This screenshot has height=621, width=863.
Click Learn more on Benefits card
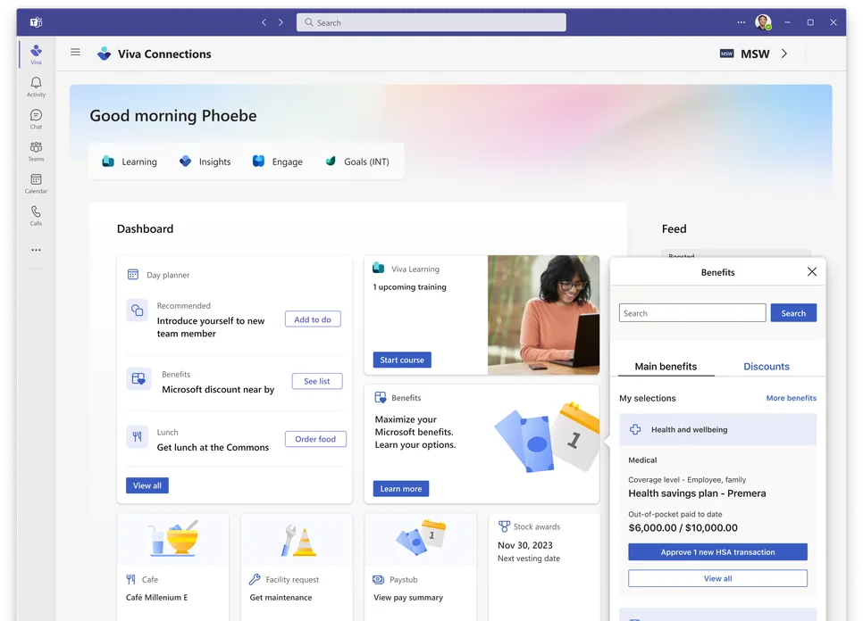[400, 489]
